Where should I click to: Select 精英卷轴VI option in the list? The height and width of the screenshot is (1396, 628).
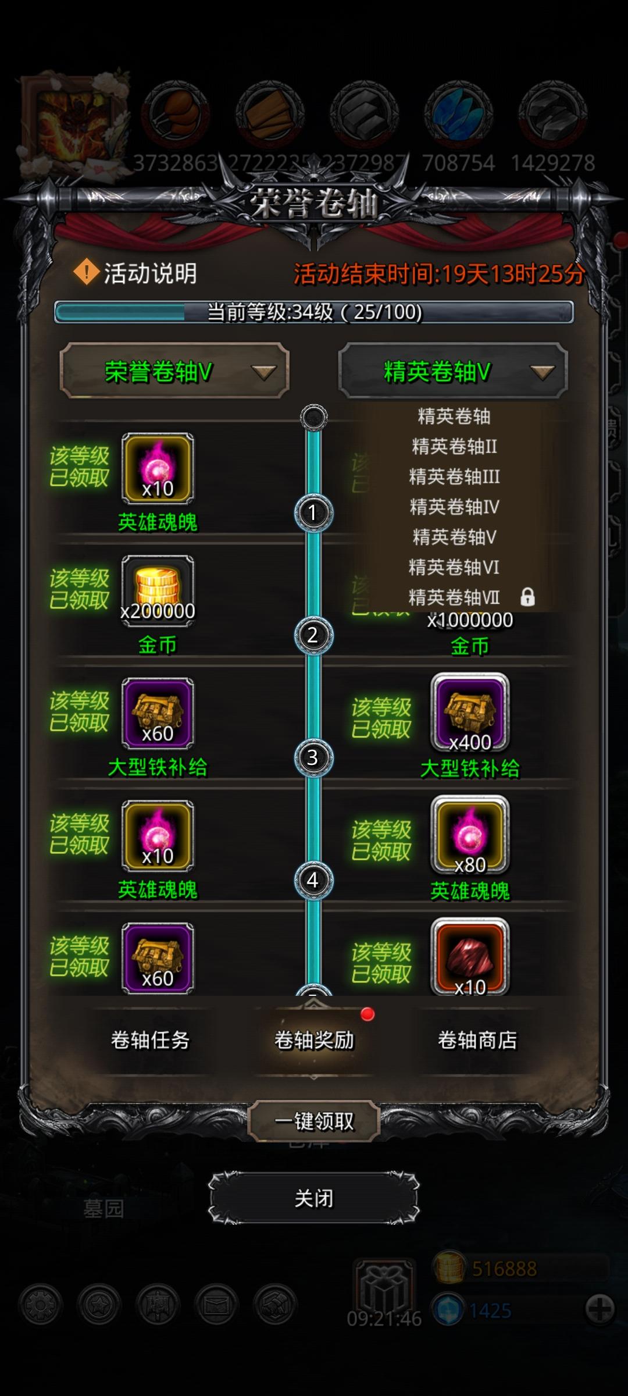(454, 567)
